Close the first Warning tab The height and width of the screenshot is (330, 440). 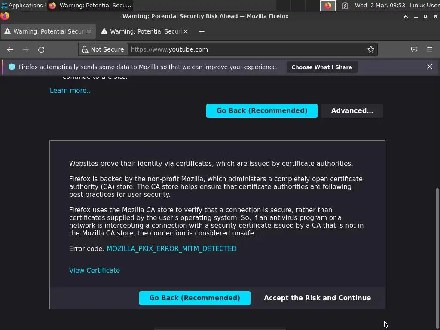pyautogui.click(x=89, y=31)
